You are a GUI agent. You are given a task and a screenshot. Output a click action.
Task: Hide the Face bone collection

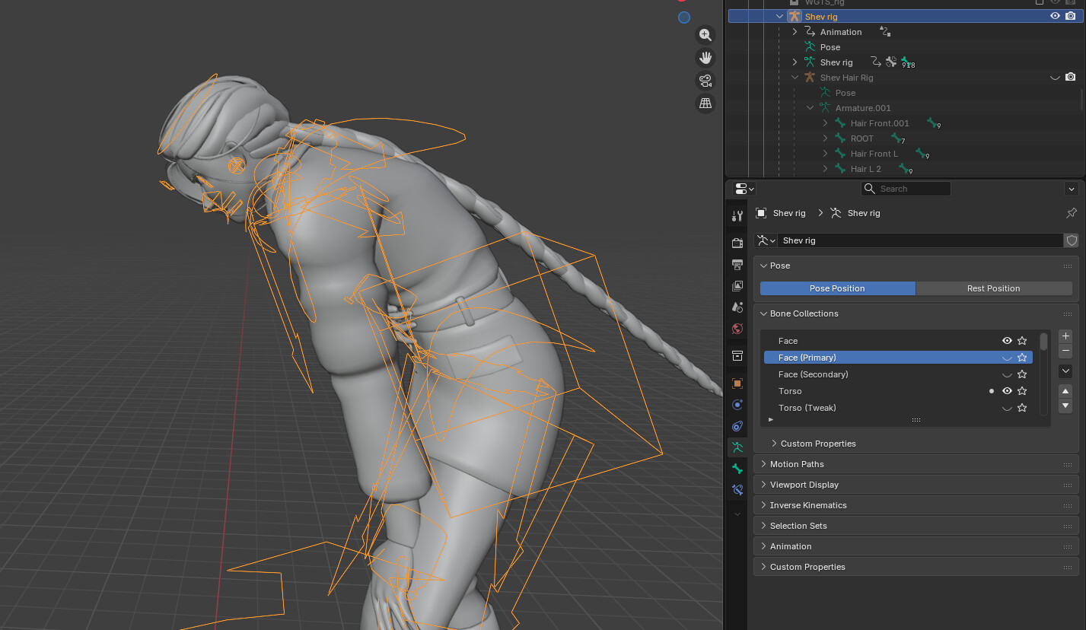point(1007,341)
